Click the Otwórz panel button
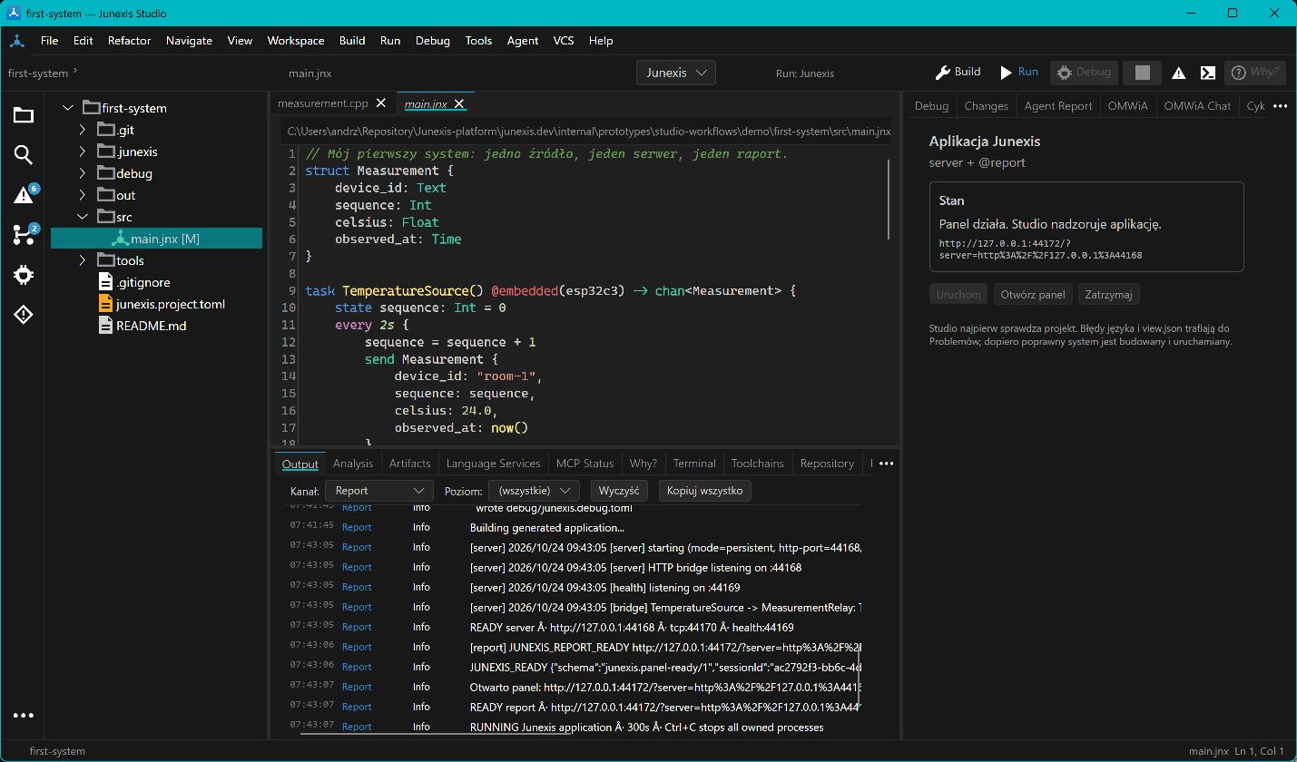 click(x=1033, y=295)
